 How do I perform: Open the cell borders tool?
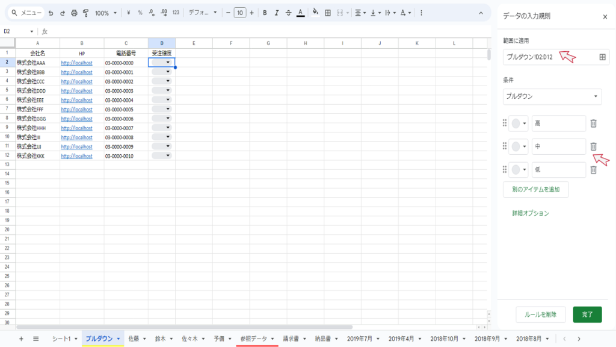(327, 13)
